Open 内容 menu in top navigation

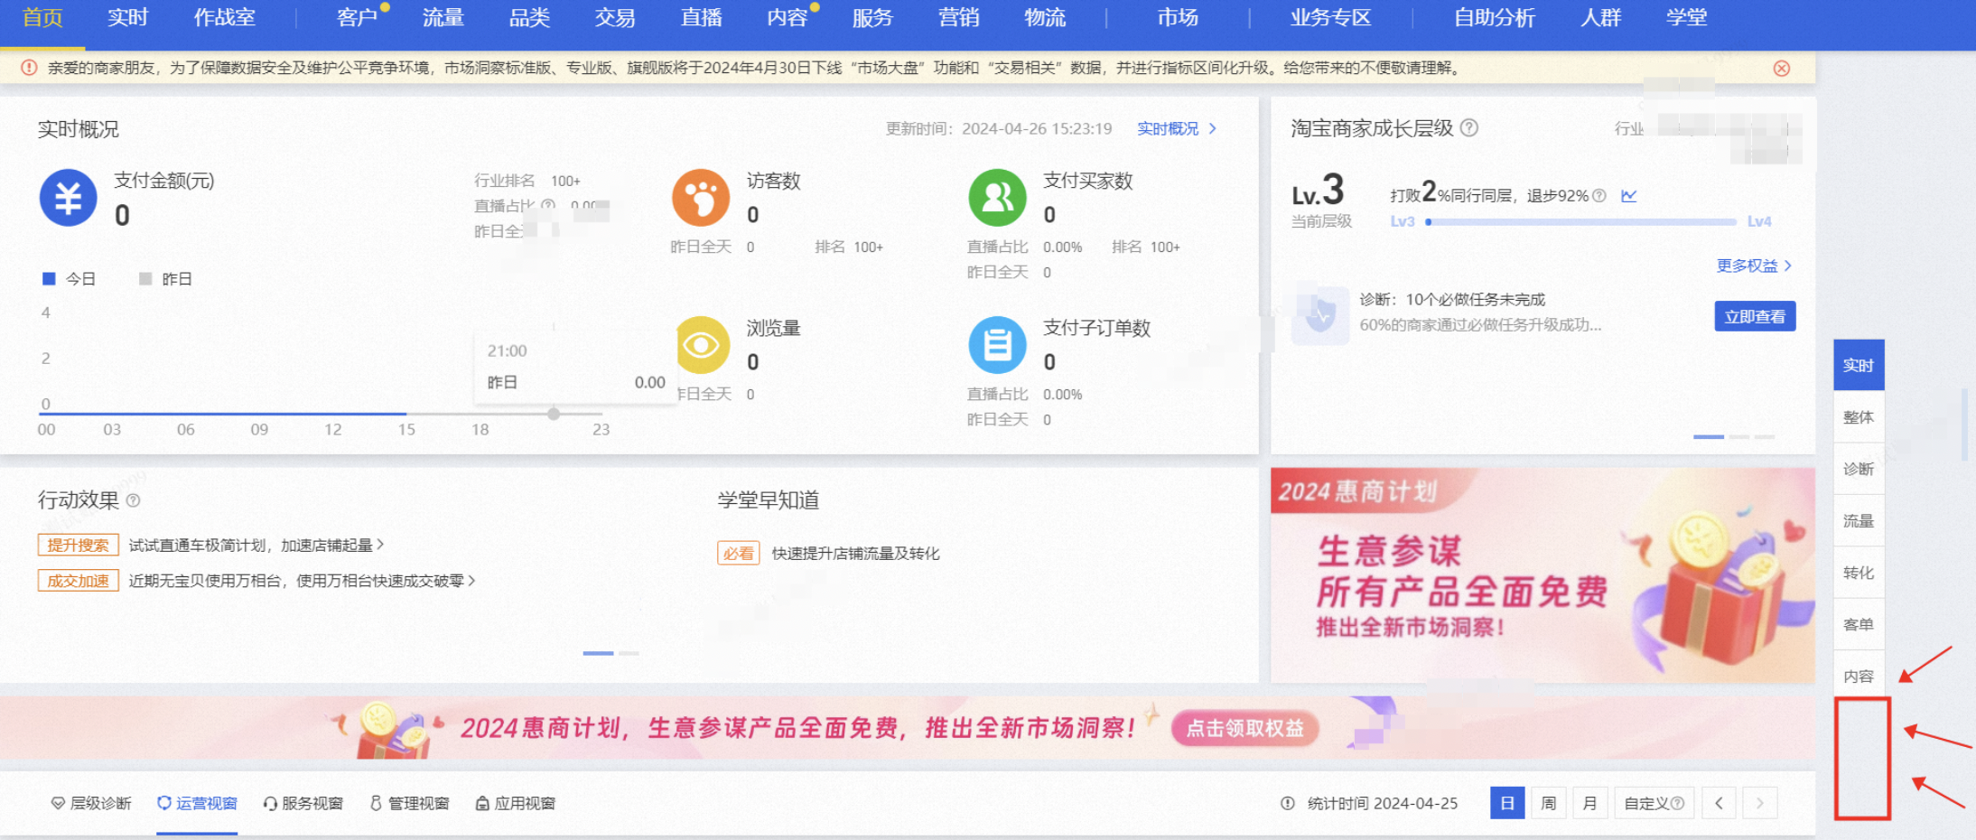pyautogui.click(x=787, y=18)
